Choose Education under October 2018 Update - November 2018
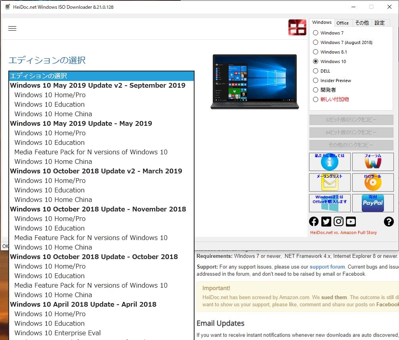Screen dimensions: 399x340 pos(101,228)
